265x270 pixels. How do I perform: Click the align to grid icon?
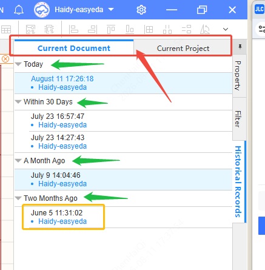pyautogui.click(x=149, y=30)
